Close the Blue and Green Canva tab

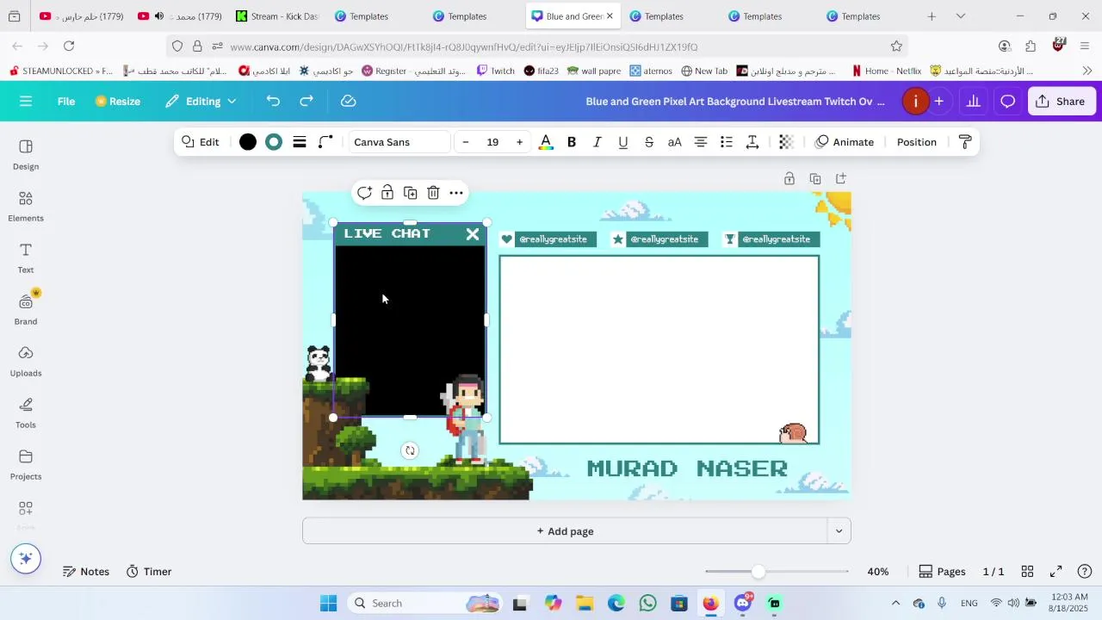click(610, 16)
